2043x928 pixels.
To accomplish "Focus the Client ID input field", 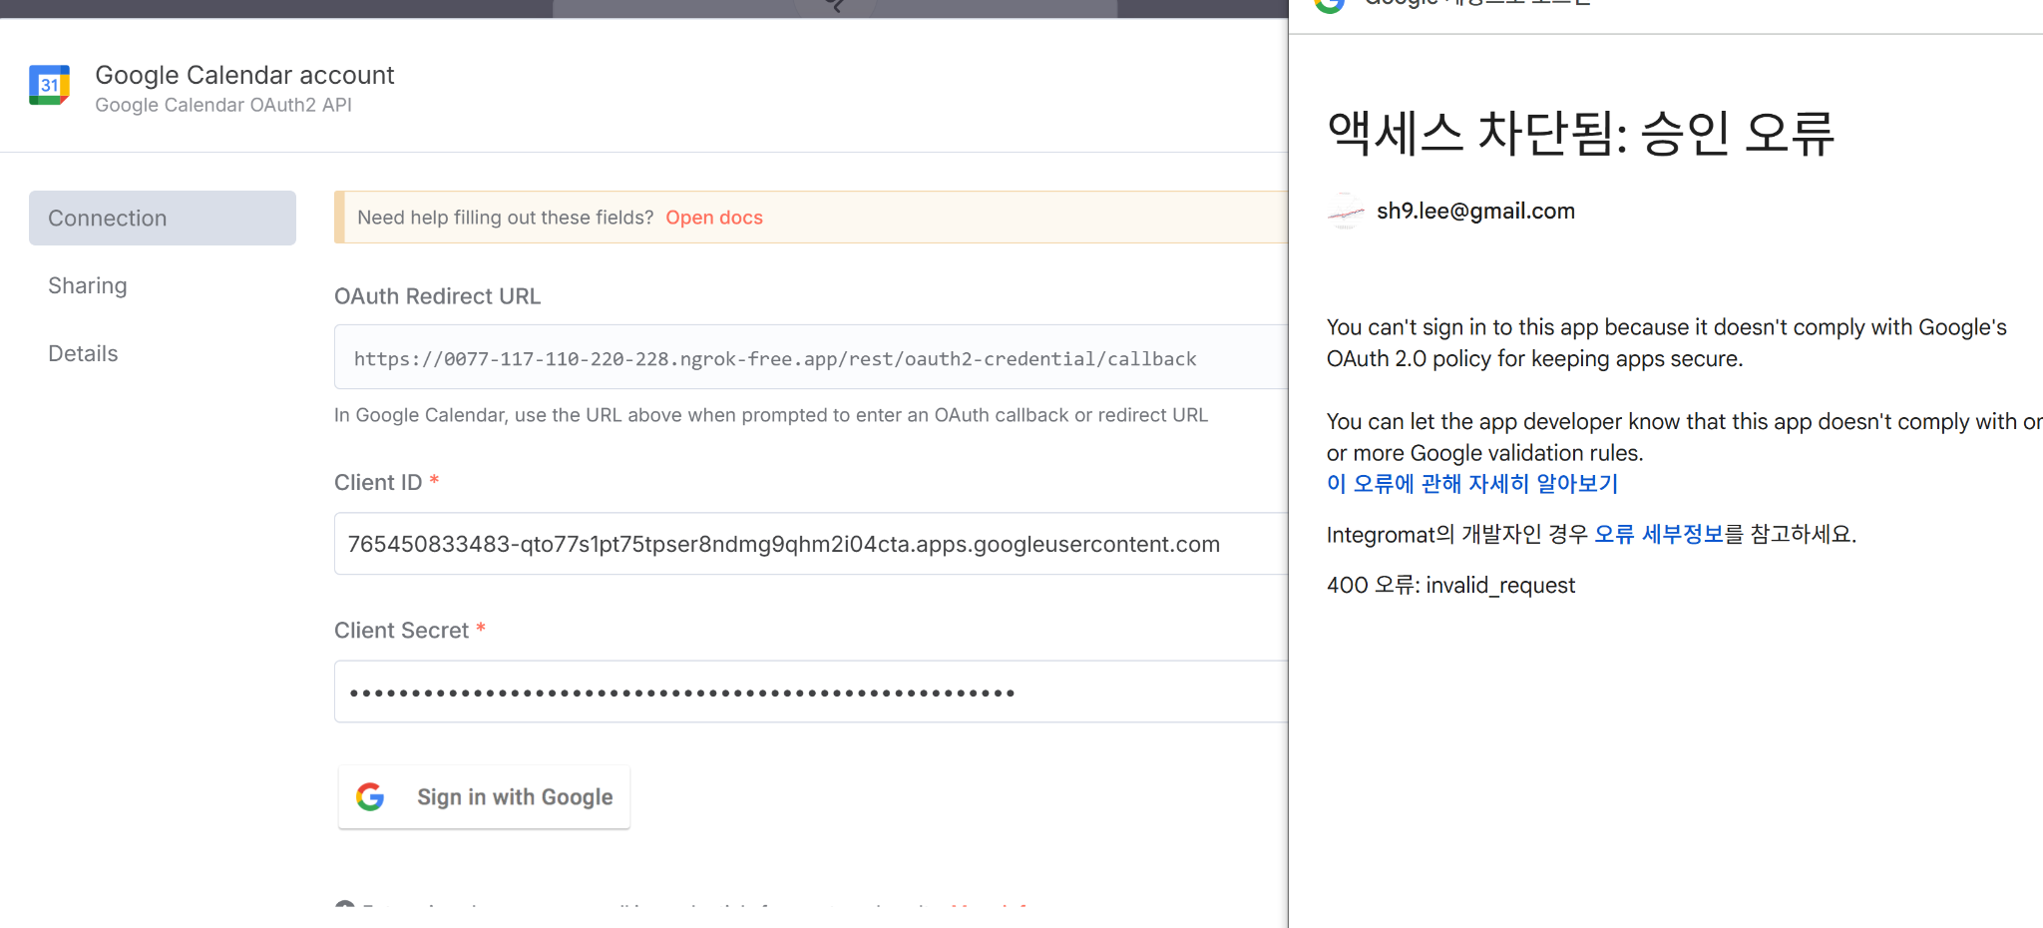I will [x=811, y=544].
